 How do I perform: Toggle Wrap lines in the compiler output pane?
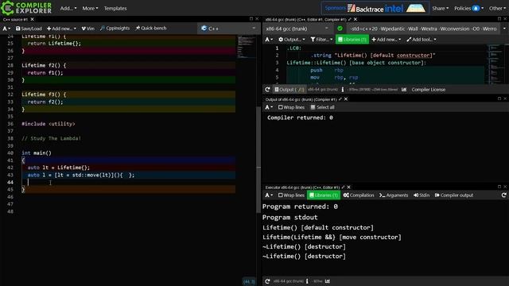[x=291, y=107]
